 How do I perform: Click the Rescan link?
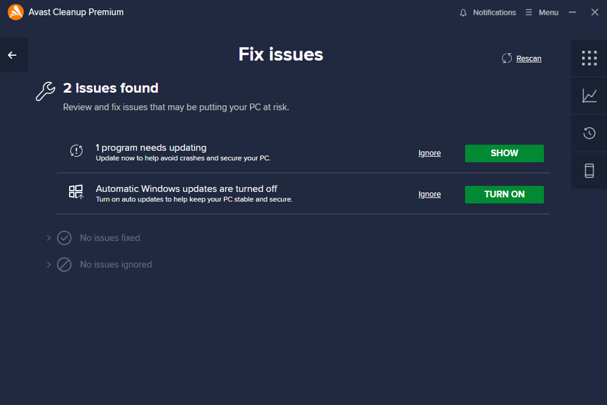(528, 59)
